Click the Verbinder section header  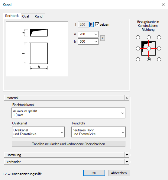pyautogui.click(x=64, y=162)
